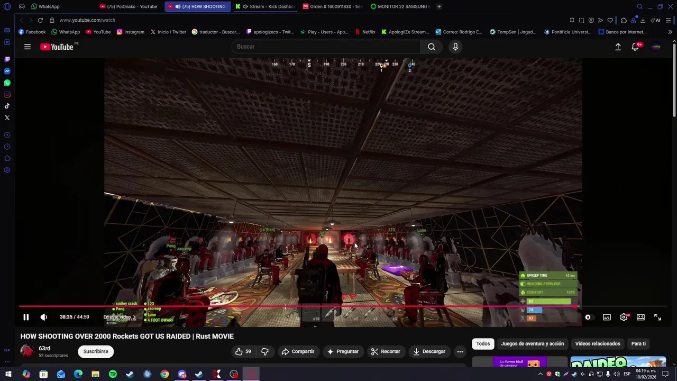Viewport: 677px width, 381px height.
Task: Toggle subtitles in video player
Action: pos(607,317)
